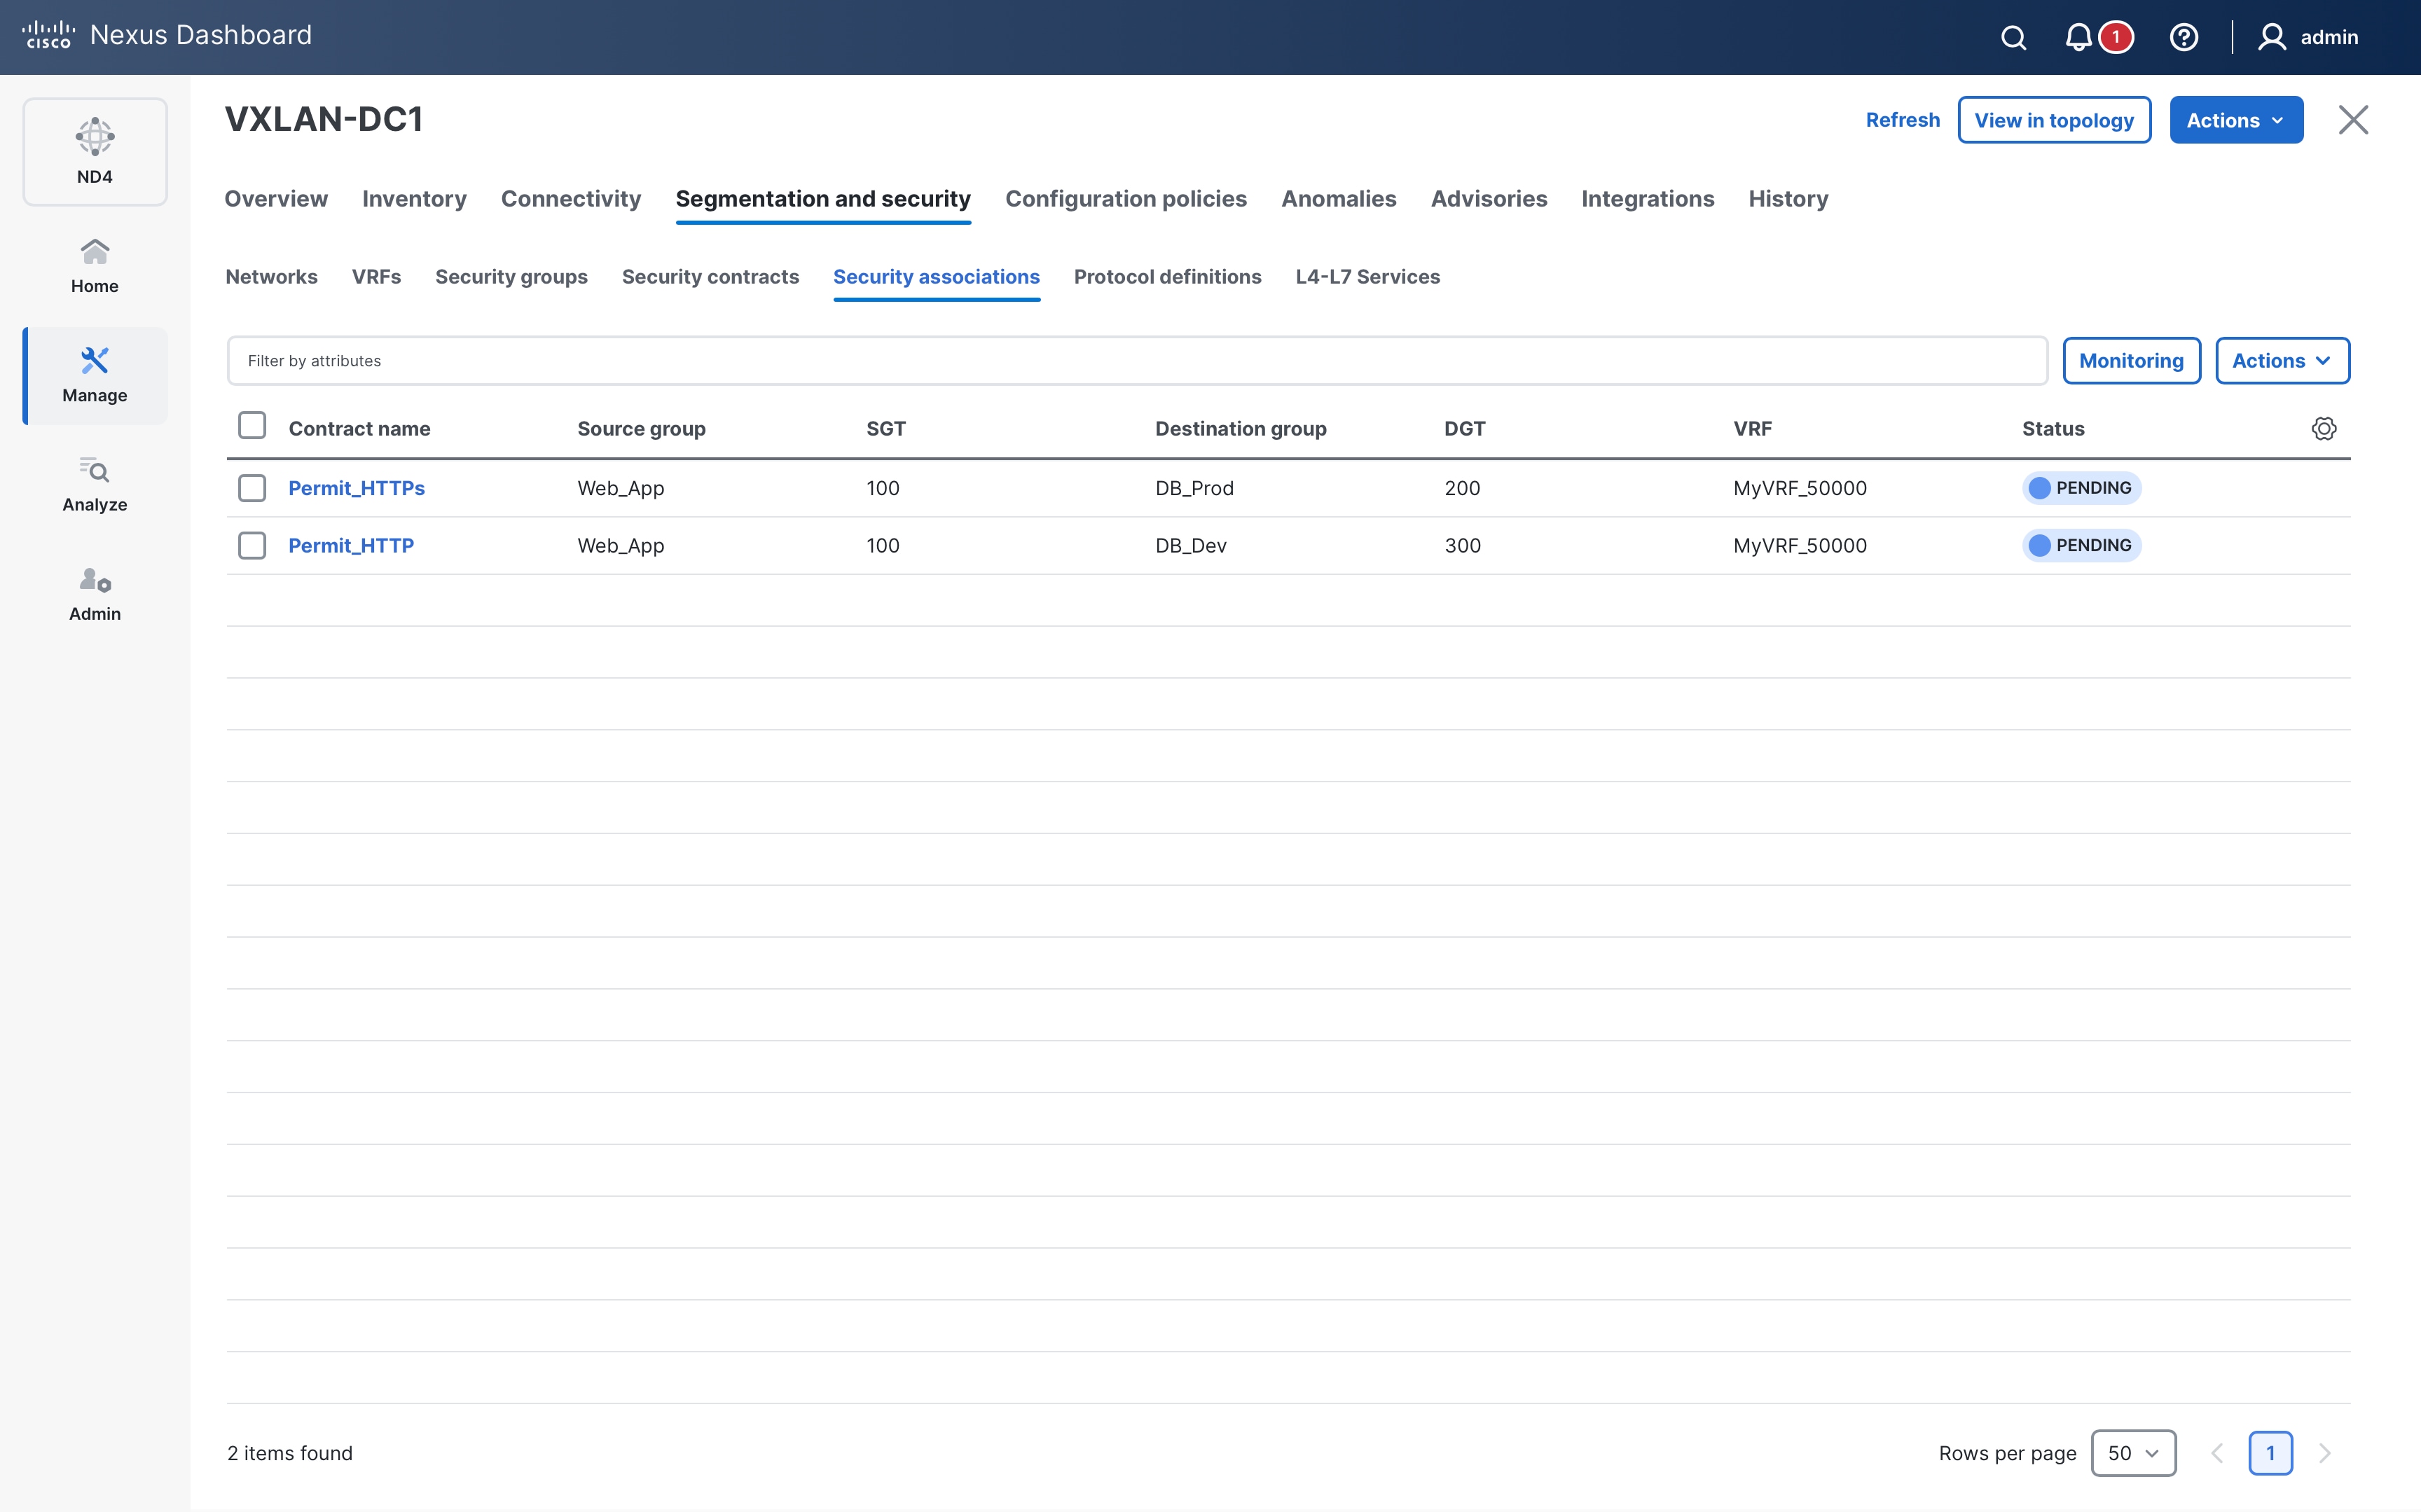Open the search icon in top bar
This screenshot has width=2421, height=1512.
[x=2013, y=37]
